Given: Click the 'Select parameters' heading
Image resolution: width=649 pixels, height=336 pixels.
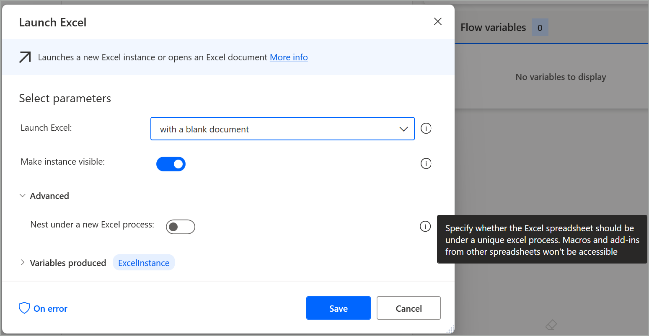Looking at the screenshot, I should [65, 98].
